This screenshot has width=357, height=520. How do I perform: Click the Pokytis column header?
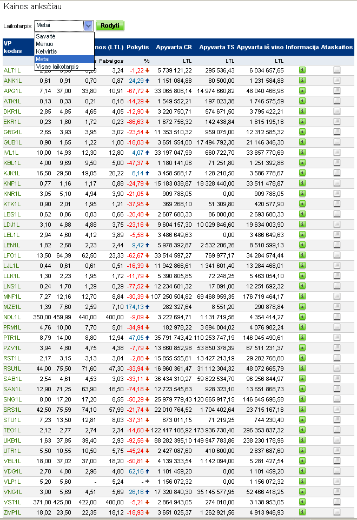[x=137, y=47]
